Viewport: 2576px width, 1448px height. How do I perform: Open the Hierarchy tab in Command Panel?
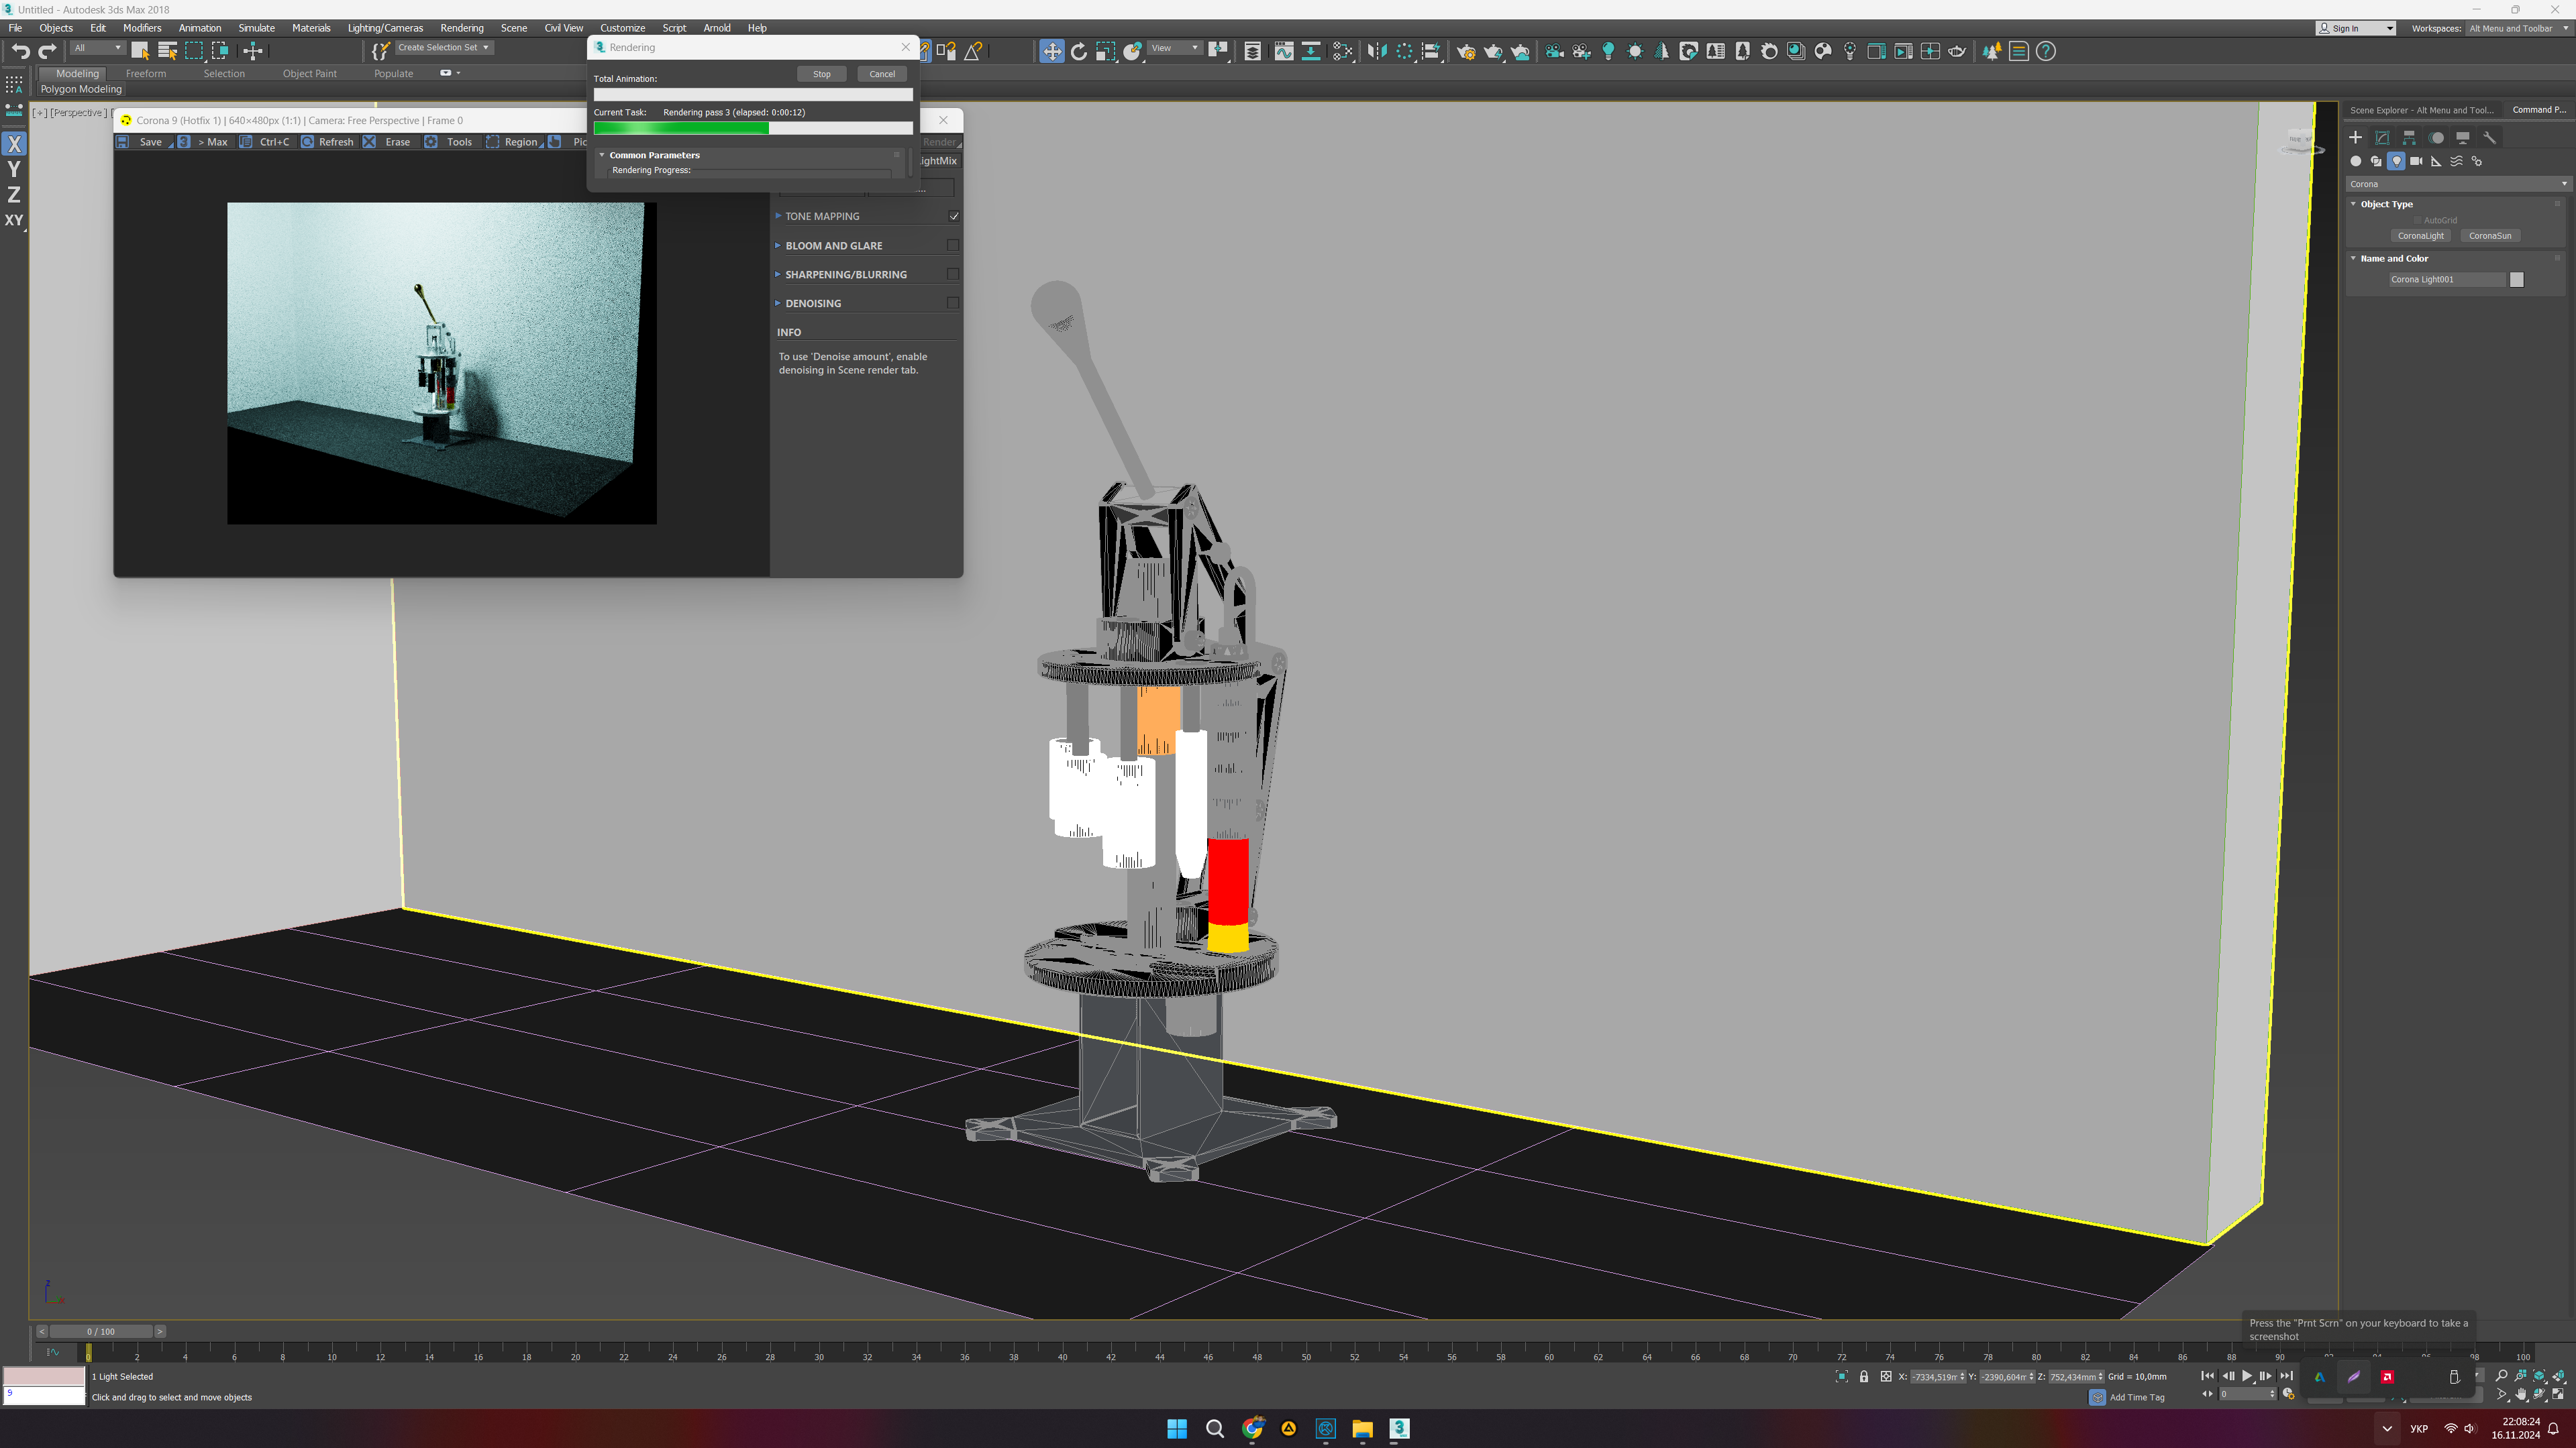(x=2409, y=138)
